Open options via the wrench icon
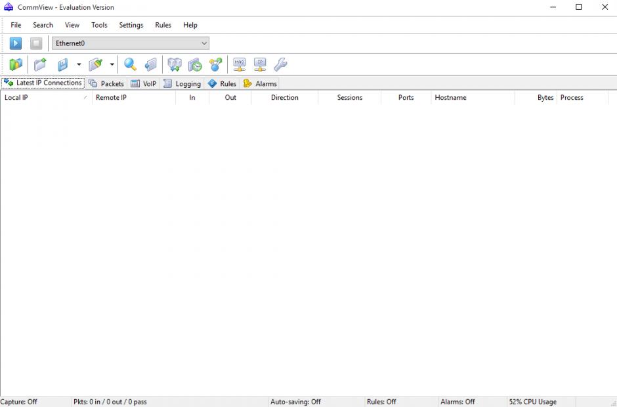 (x=280, y=64)
